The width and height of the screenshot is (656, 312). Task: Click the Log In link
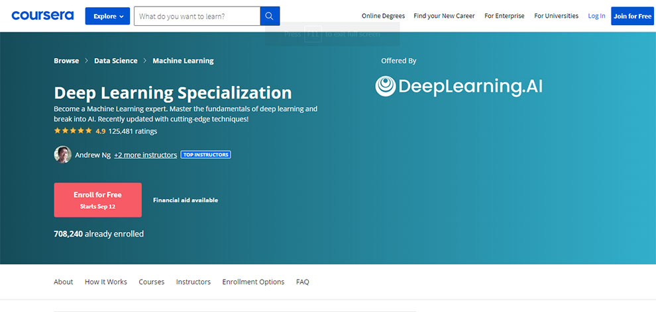click(596, 16)
